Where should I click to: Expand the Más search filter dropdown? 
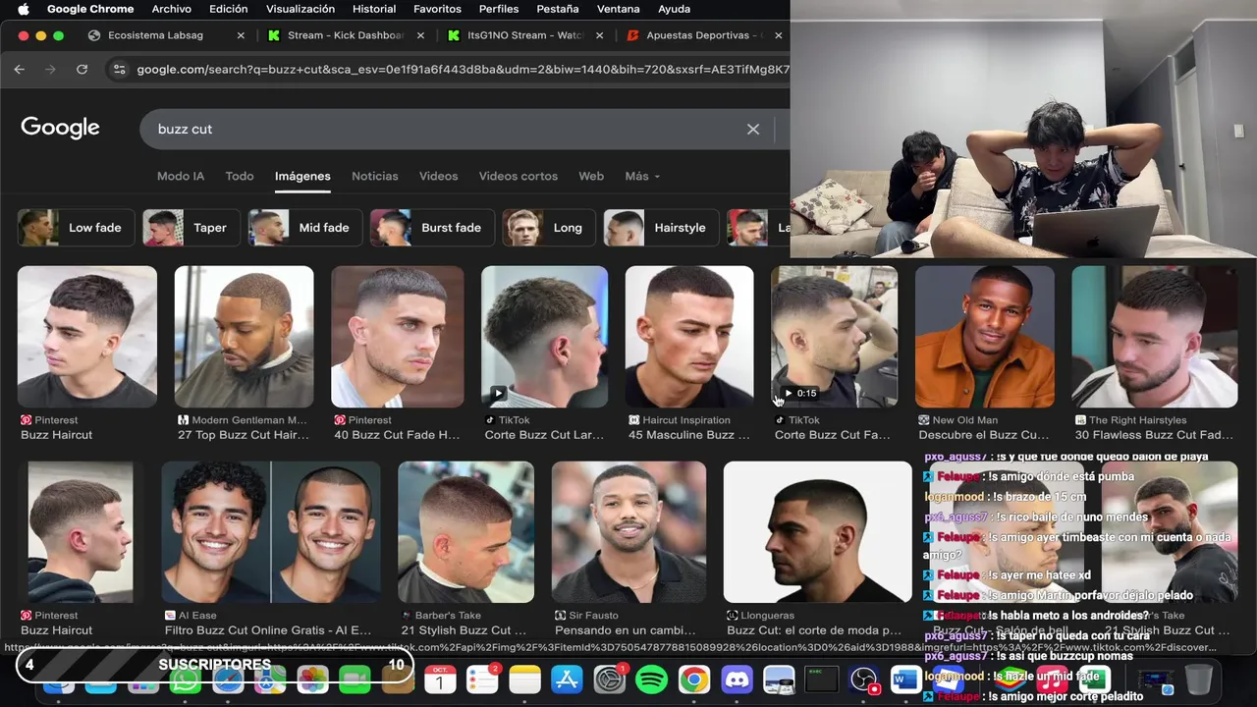[642, 176]
